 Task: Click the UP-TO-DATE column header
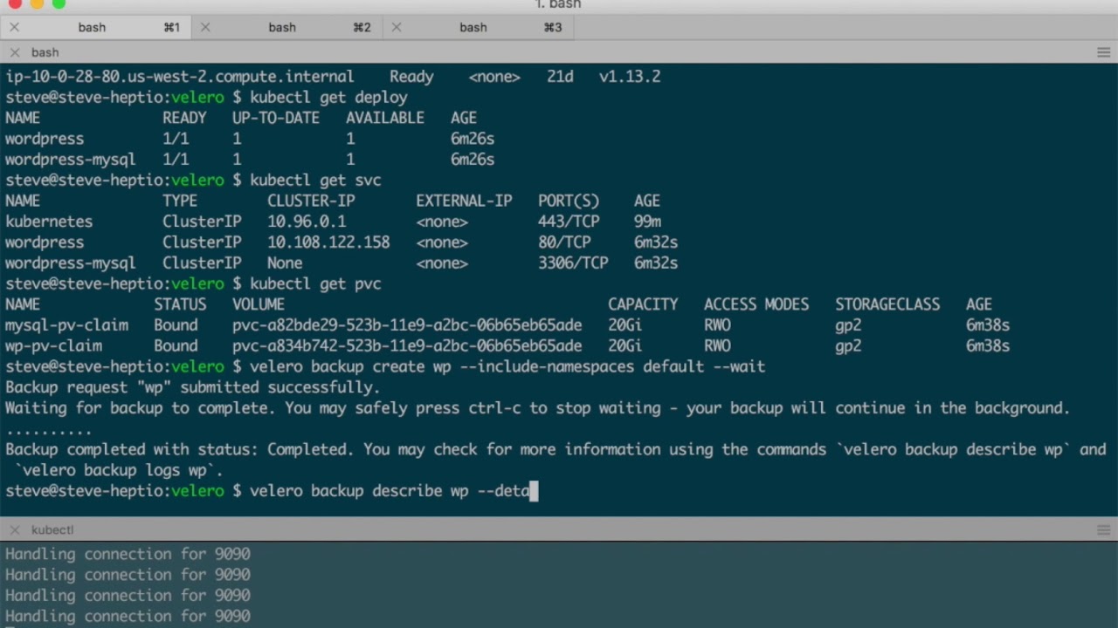pos(276,118)
